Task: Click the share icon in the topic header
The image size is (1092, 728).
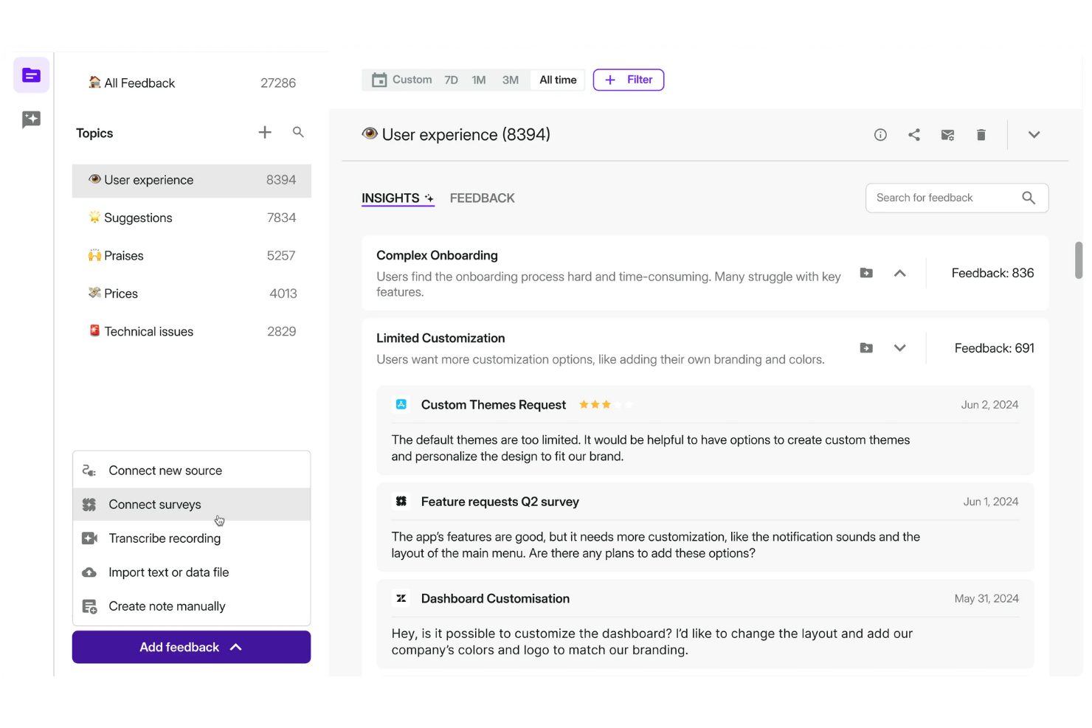Action: tap(914, 134)
